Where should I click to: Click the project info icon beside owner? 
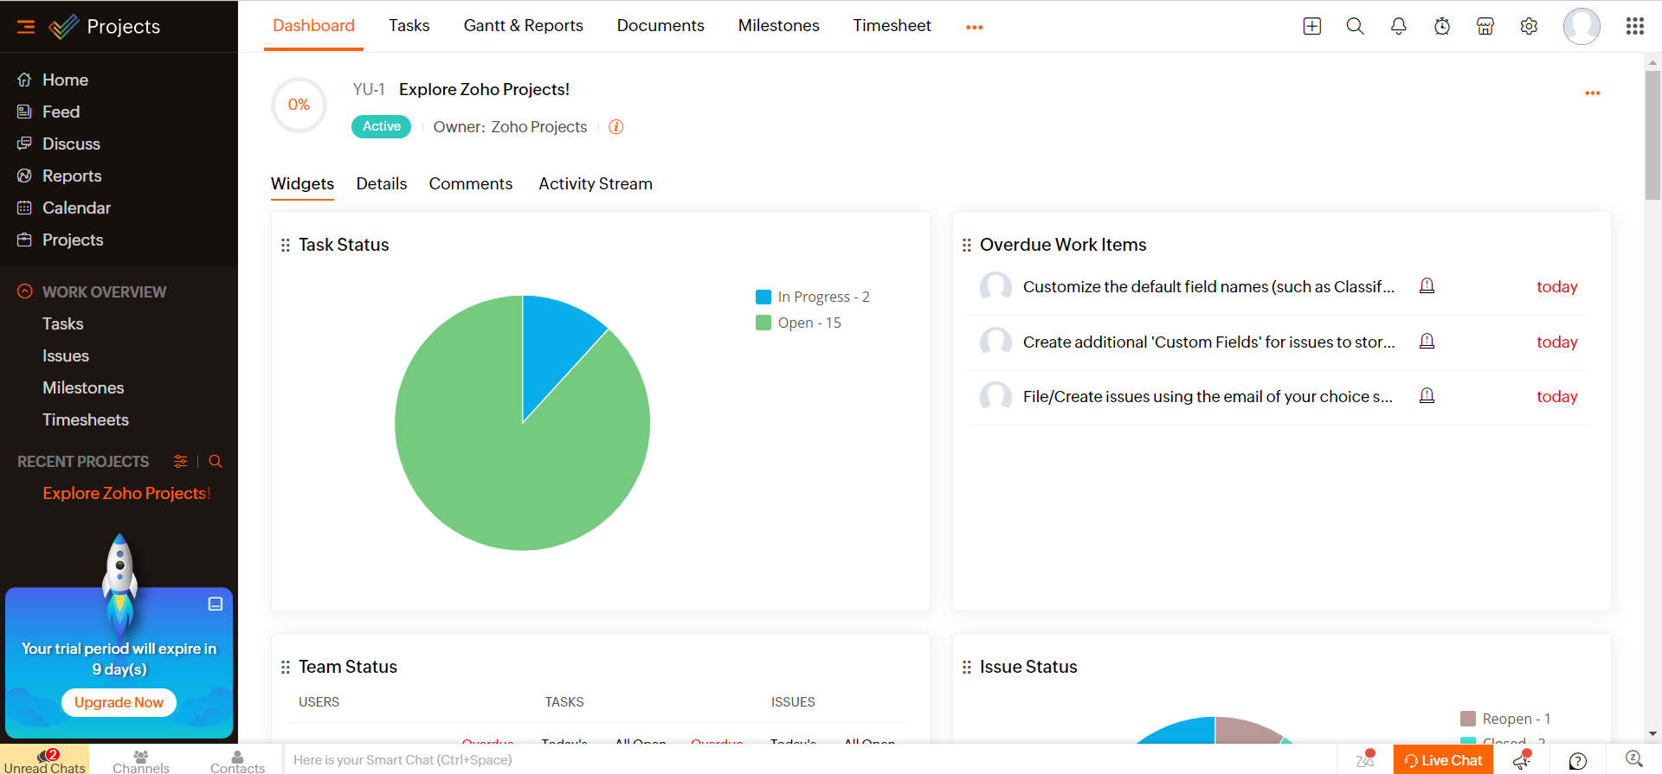coord(615,127)
